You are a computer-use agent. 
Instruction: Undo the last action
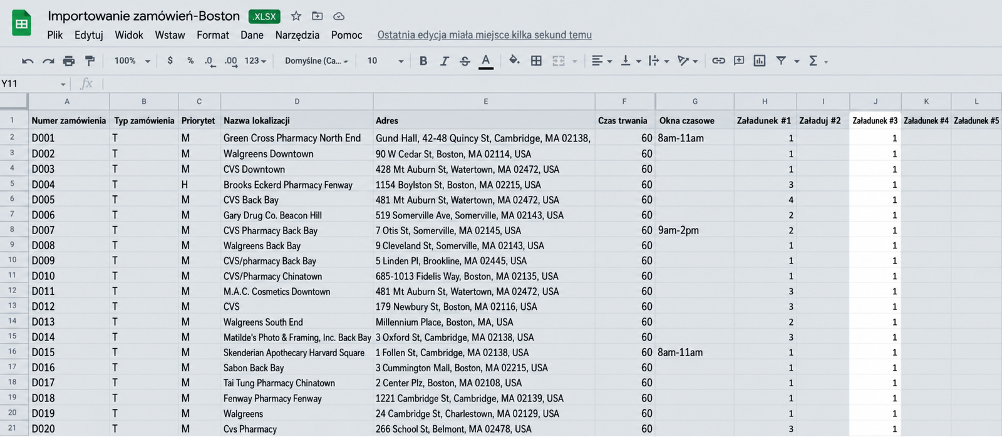coord(28,61)
